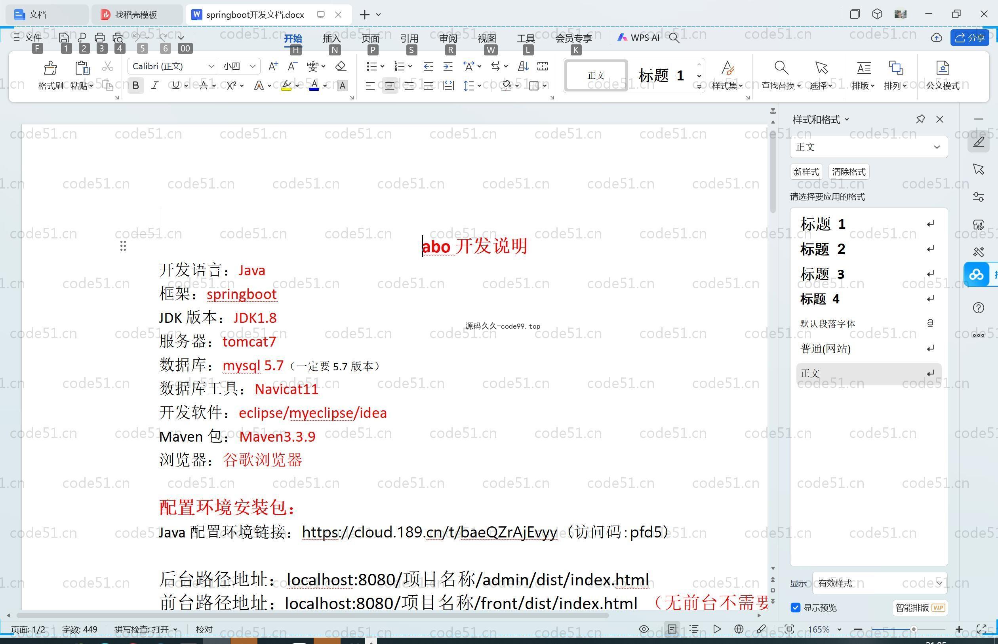
Task: Click the help question mark sidebar icon
Action: 978,308
